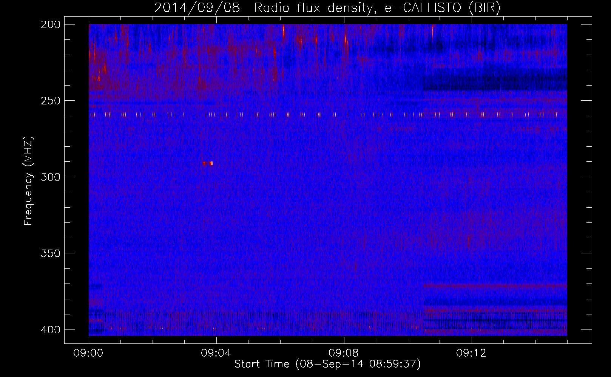Click the 'Start Time (08-Sep-14 08:59:37)' label
The height and width of the screenshot is (377, 611).
(x=327, y=364)
